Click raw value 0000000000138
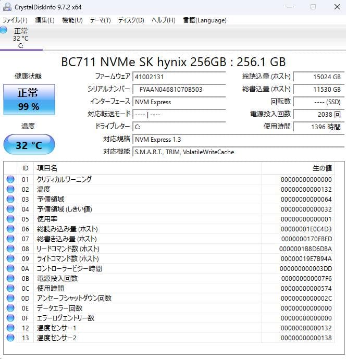 point(306,338)
